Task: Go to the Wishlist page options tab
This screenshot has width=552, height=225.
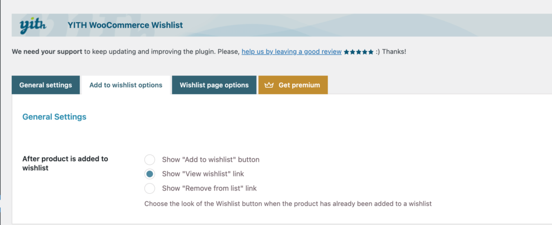Action: tap(214, 85)
